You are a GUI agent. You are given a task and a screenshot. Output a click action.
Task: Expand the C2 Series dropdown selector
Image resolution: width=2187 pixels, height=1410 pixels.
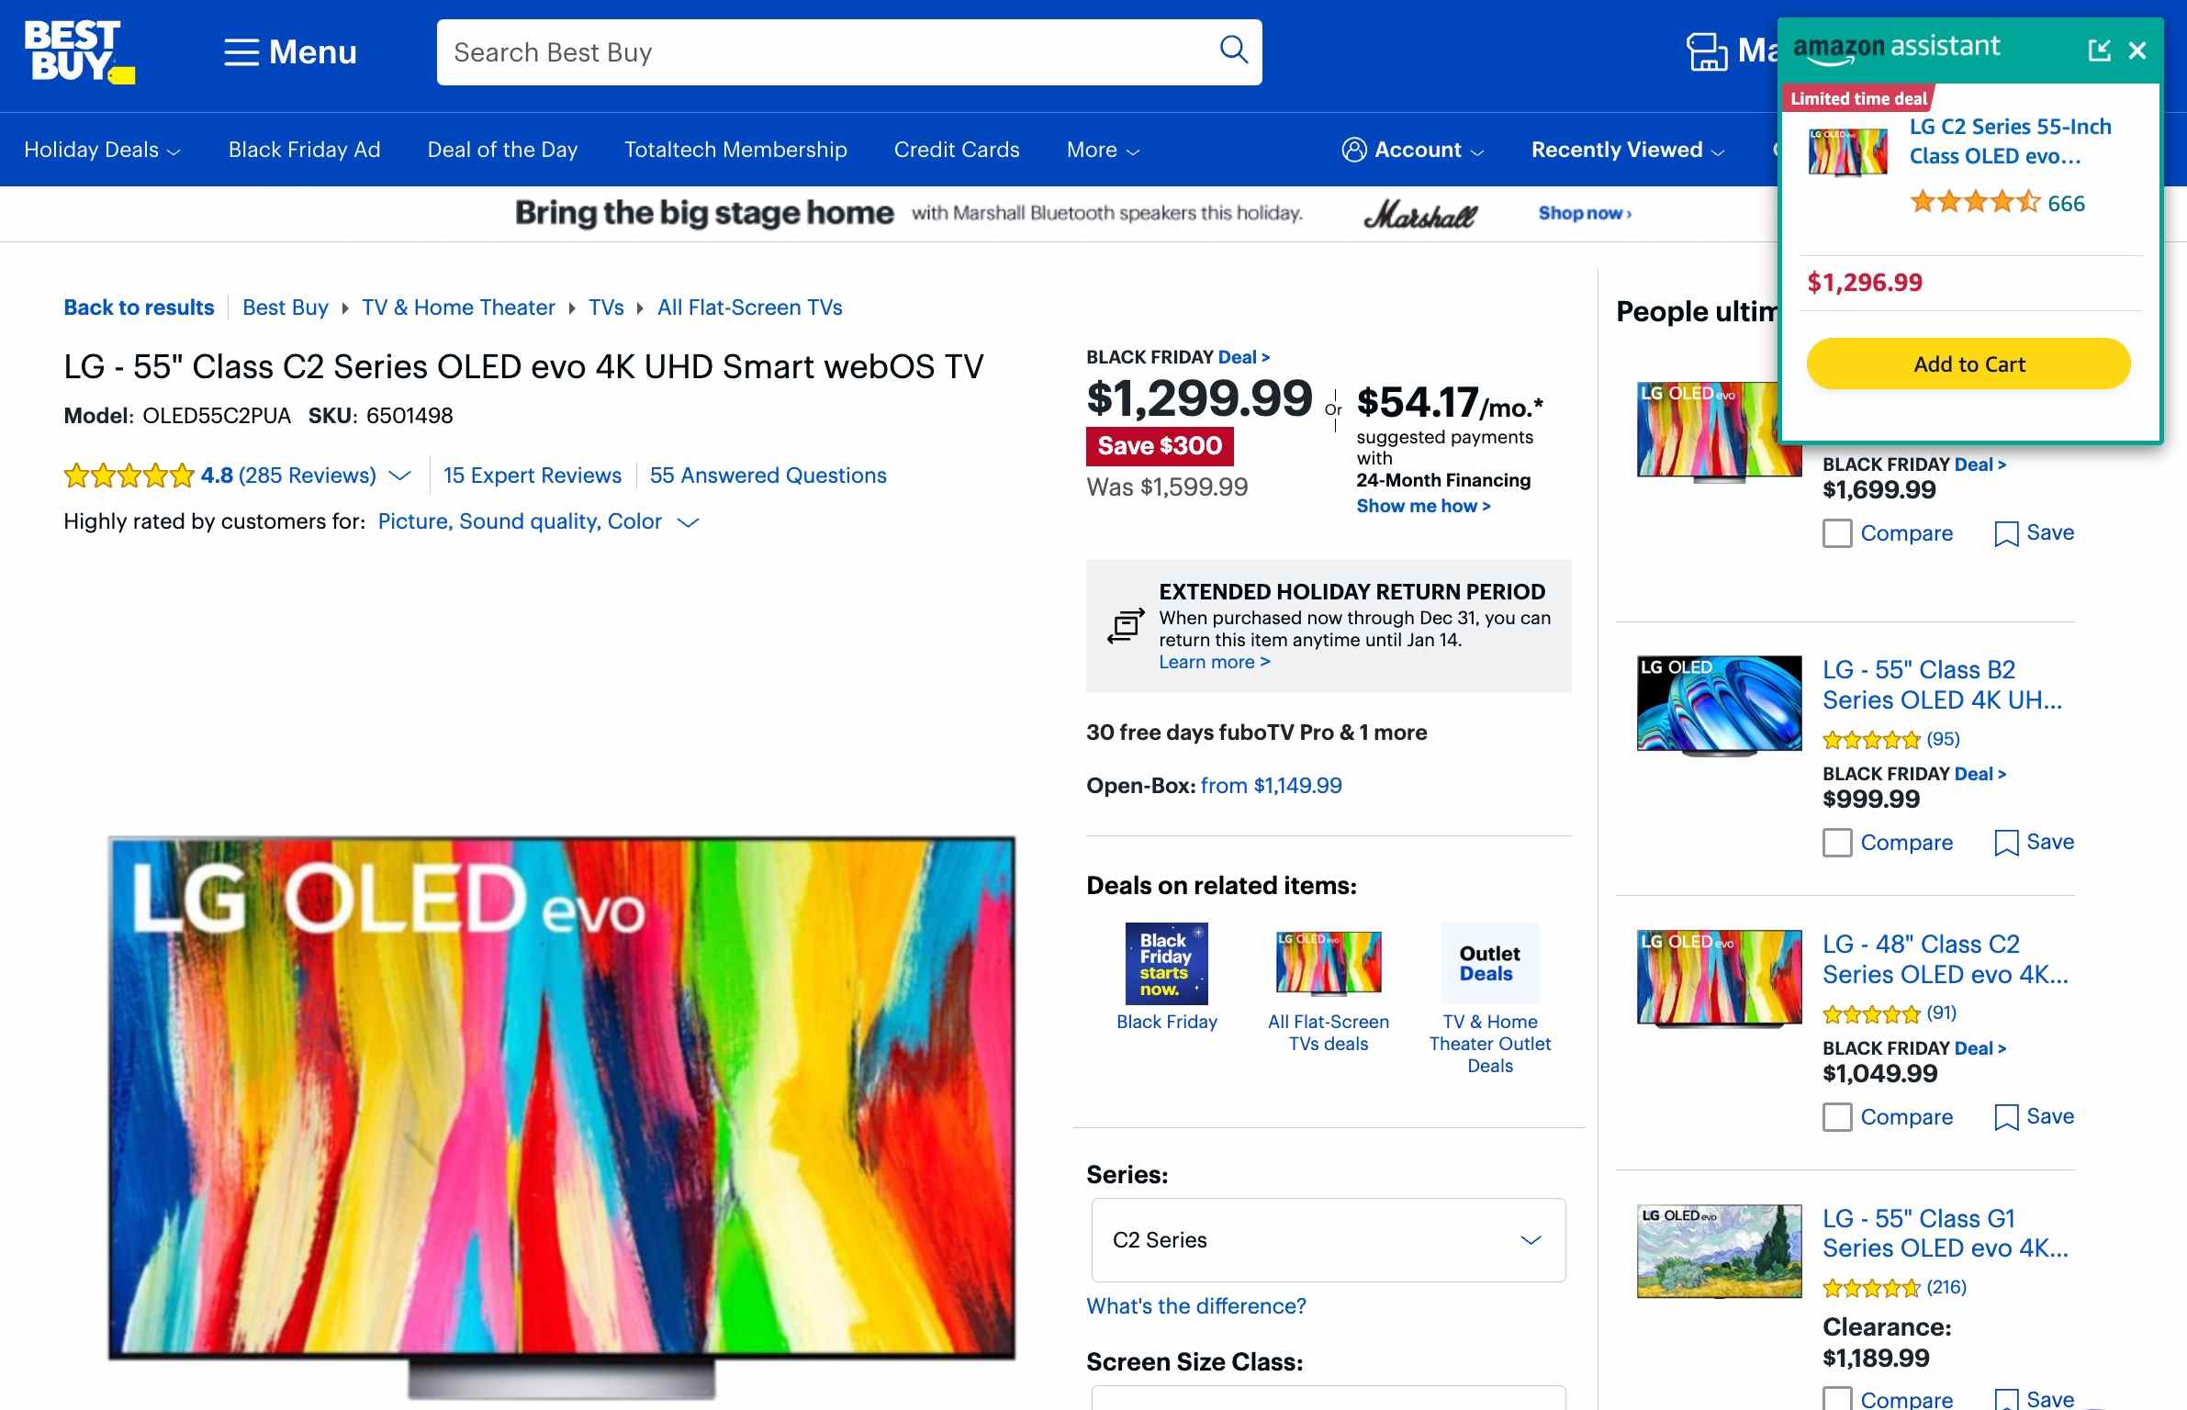(1326, 1239)
